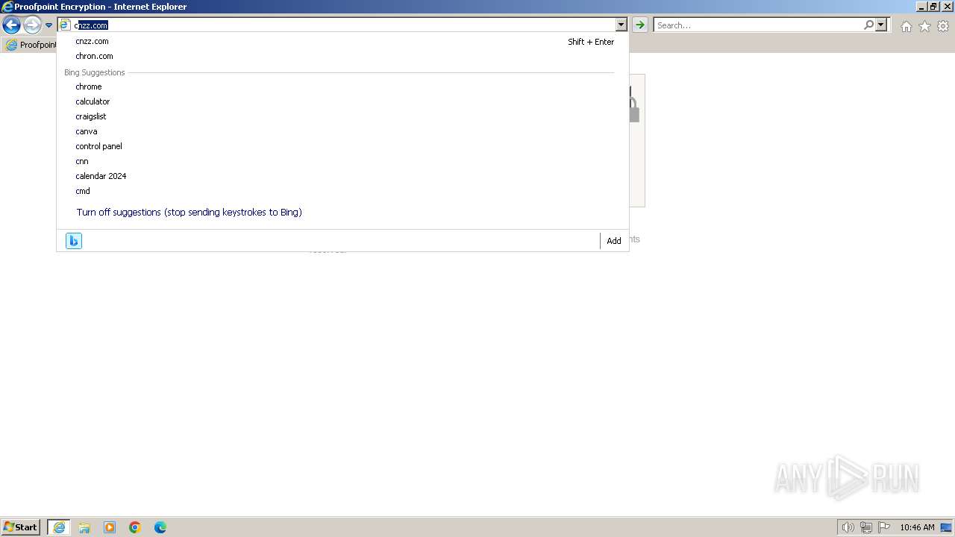
Task: Choose Bing suggestion chrome
Action: pos(343,87)
